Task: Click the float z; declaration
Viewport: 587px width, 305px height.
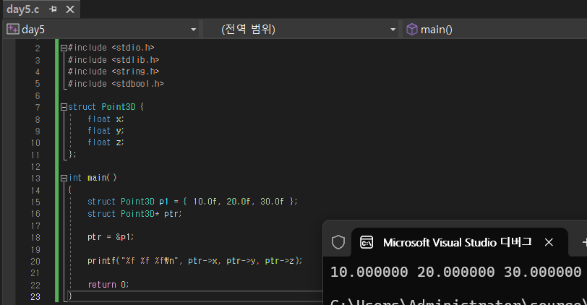Action: coord(106,142)
